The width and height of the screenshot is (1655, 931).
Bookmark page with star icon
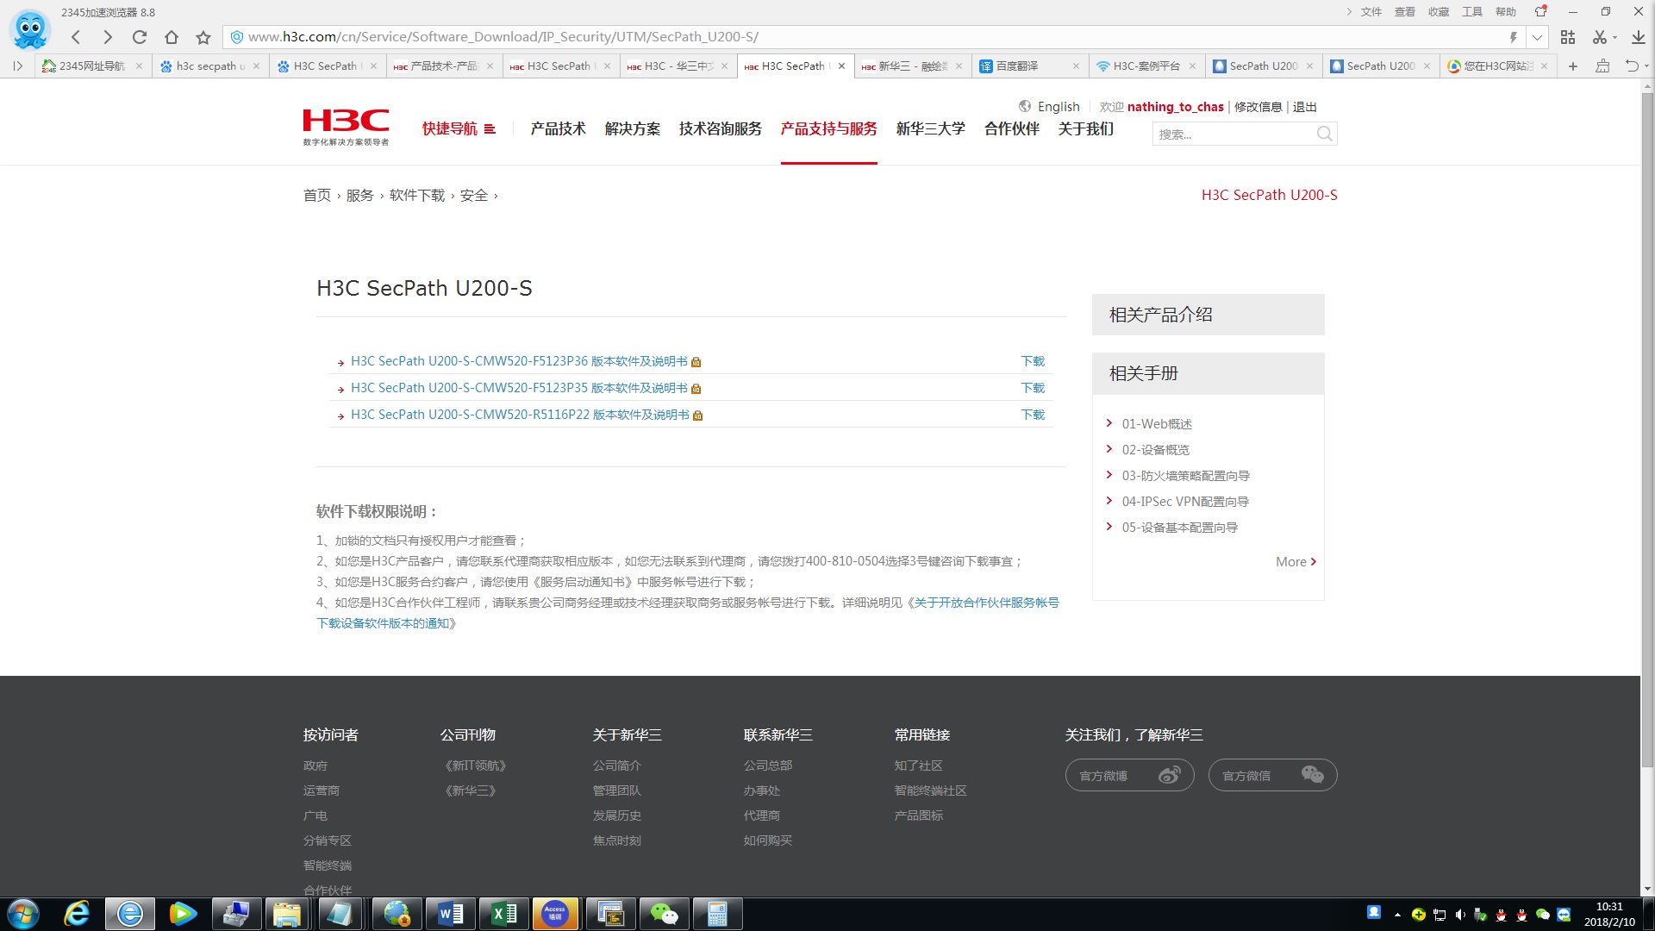tap(203, 37)
